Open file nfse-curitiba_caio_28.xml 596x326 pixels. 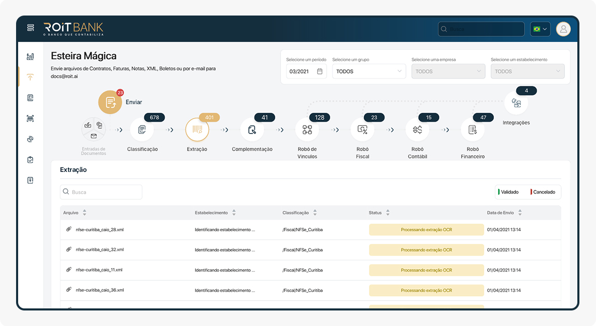[x=99, y=229]
